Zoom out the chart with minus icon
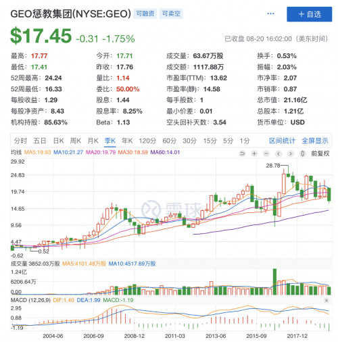 (266, 153)
